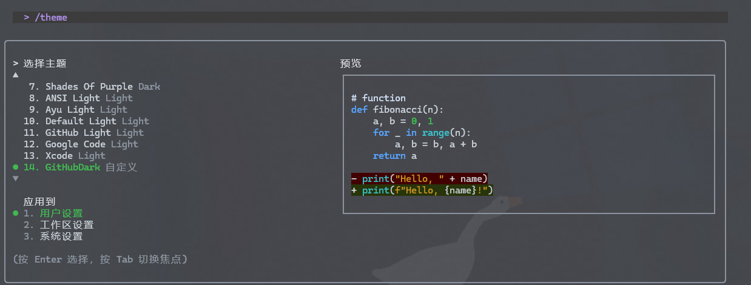Image resolution: width=751 pixels, height=285 pixels.
Task: Click green bullet beside GitHubDark
Action: [16, 167]
